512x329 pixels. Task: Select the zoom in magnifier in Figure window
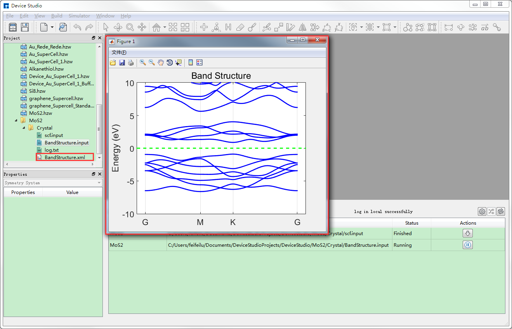(143, 62)
